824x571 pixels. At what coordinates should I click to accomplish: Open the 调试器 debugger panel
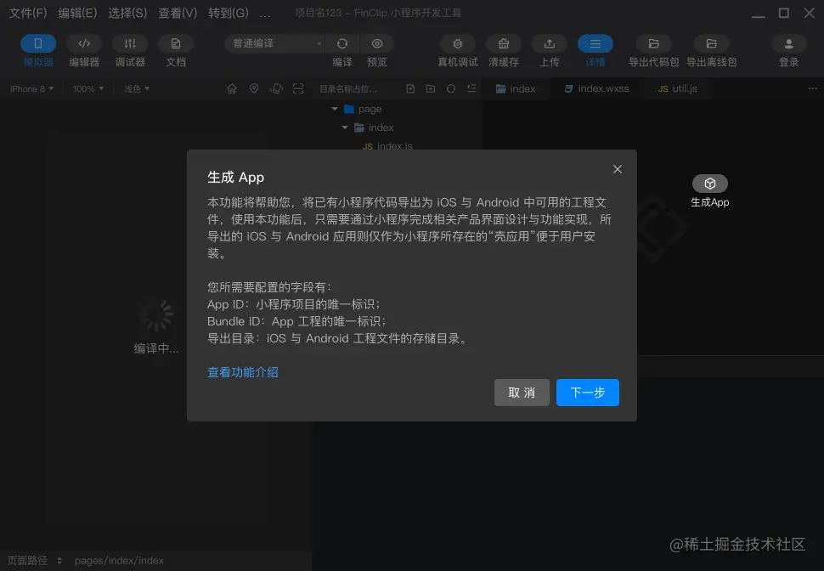point(129,51)
